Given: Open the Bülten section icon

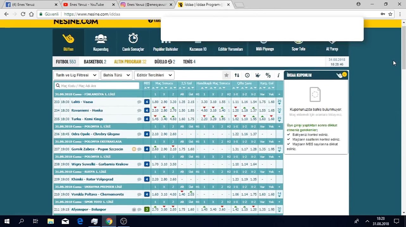Looking at the screenshot, I should 68,39.
